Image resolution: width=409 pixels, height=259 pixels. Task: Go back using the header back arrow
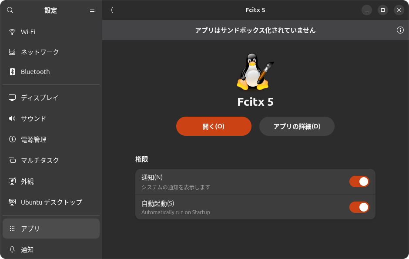(x=112, y=10)
